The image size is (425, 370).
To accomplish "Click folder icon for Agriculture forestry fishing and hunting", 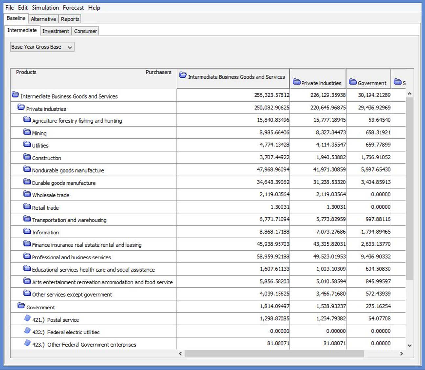I will (27, 119).
